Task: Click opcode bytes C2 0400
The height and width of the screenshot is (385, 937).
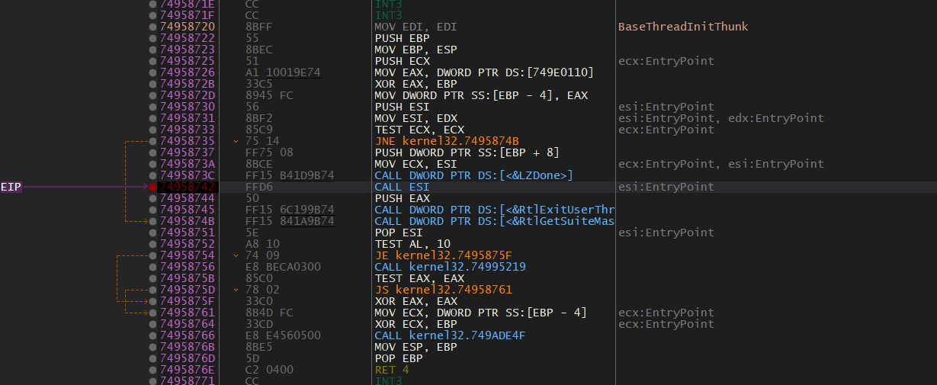Action: pyautogui.click(x=269, y=370)
